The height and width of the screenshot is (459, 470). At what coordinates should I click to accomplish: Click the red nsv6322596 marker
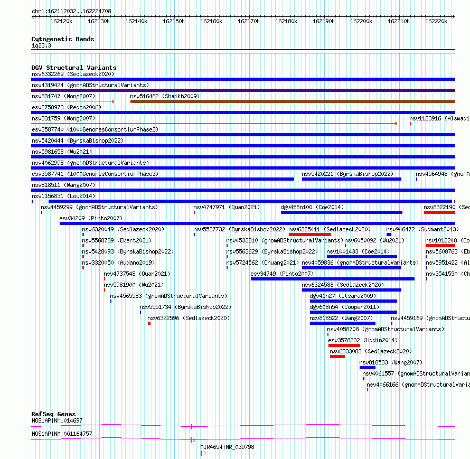point(149,323)
